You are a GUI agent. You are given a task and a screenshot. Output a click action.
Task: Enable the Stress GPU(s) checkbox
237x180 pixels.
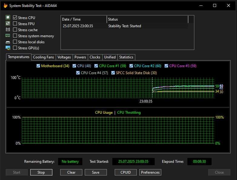tap(15, 48)
